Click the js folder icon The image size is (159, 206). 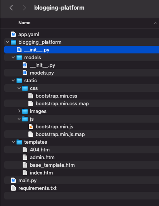click(25, 119)
